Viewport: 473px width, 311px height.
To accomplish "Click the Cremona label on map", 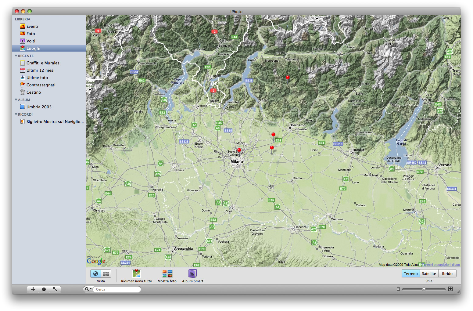I will click(337, 219).
